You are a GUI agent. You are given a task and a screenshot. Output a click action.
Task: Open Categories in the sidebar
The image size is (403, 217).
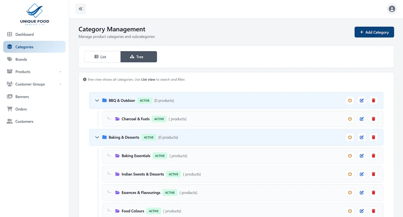pyautogui.click(x=34, y=47)
